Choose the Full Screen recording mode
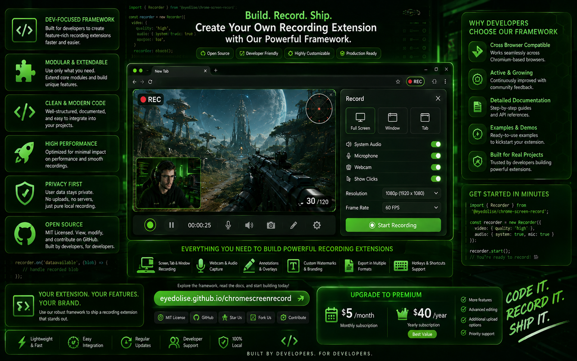 click(x=360, y=120)
